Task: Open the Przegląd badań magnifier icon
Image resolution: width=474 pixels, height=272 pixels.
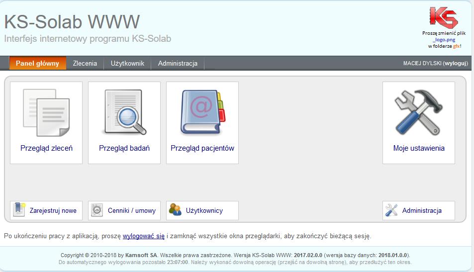Action: coord(124,112)
